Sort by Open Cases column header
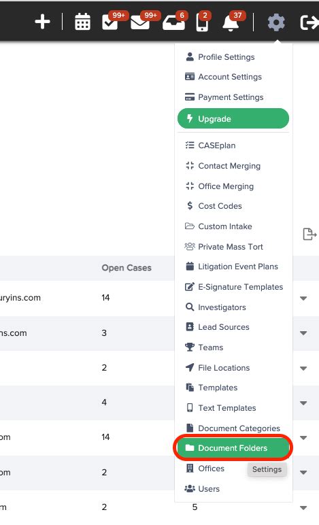The width and height of the screenshot is (319, 525). click(127, 268)
